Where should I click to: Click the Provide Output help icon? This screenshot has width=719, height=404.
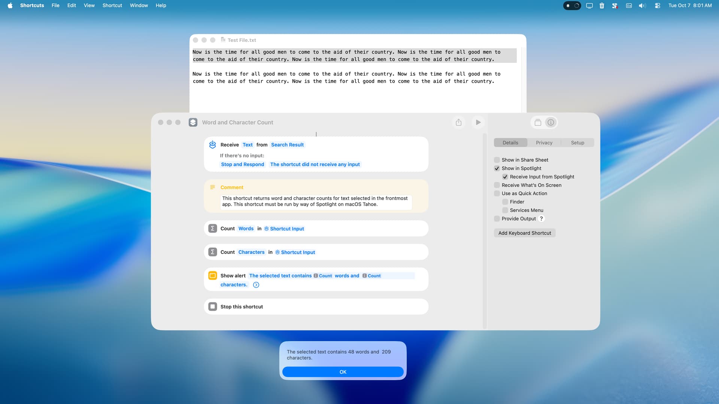click(541, 219)
